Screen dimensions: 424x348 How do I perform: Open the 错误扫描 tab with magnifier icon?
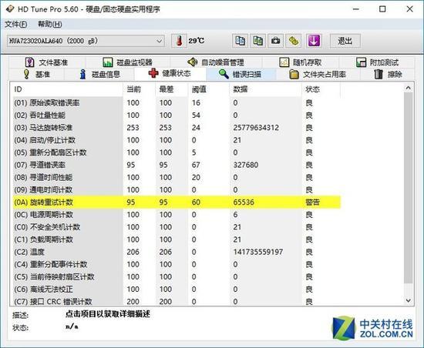(x=240, y=74)
